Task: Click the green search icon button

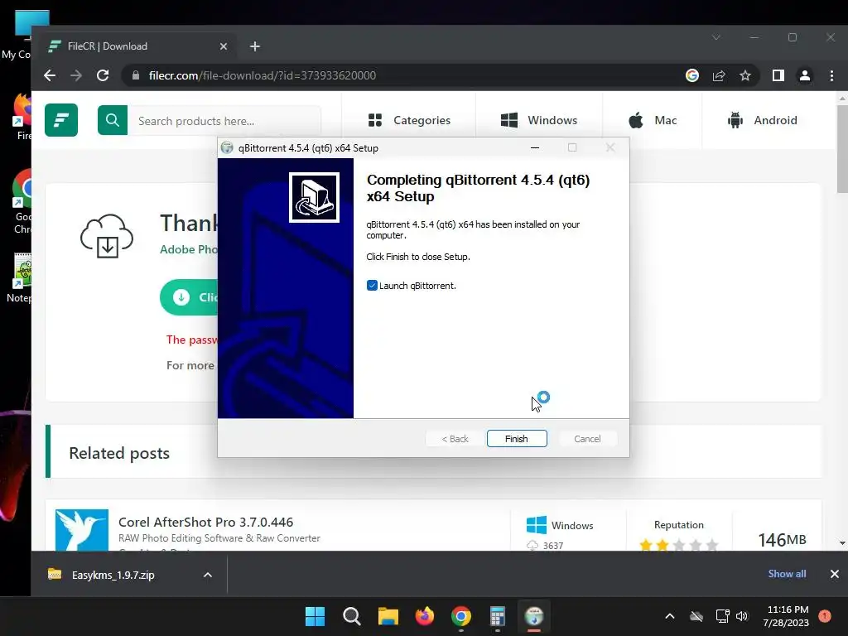Action: click(113, 120)
